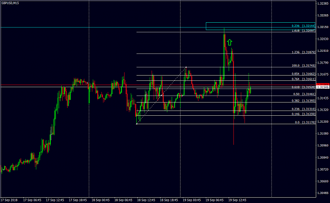This screenshot has width=330, height=203.
Task: Click price scale value 1.30840
Action: coord(323,158)
